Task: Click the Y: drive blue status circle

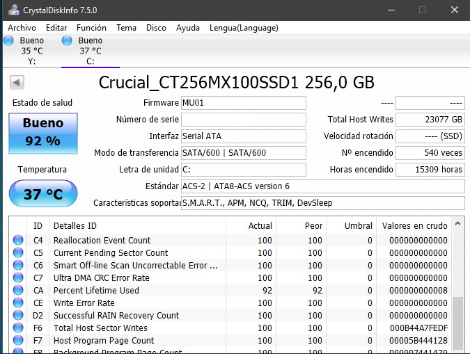Action: tap(8, 40)
